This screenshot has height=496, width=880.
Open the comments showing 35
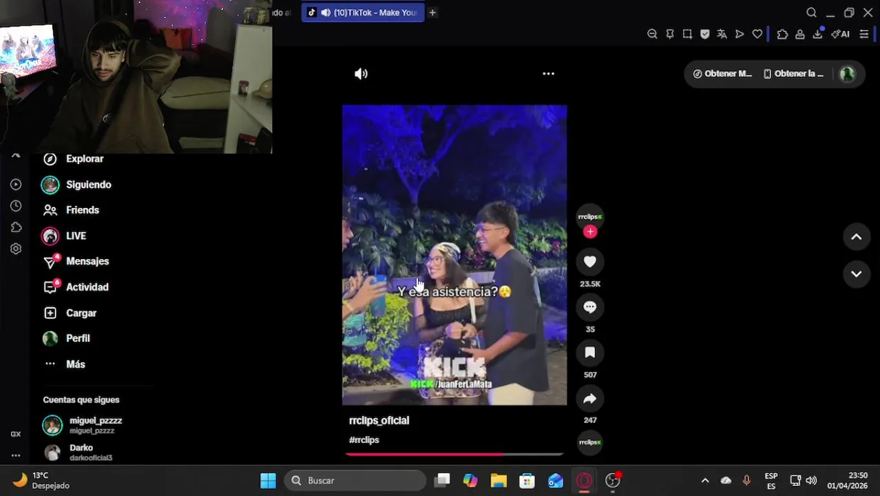click(590, 307)
